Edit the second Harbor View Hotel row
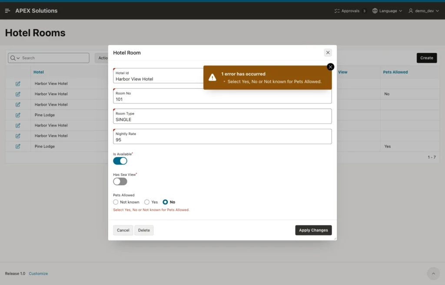 coord(18,94)
